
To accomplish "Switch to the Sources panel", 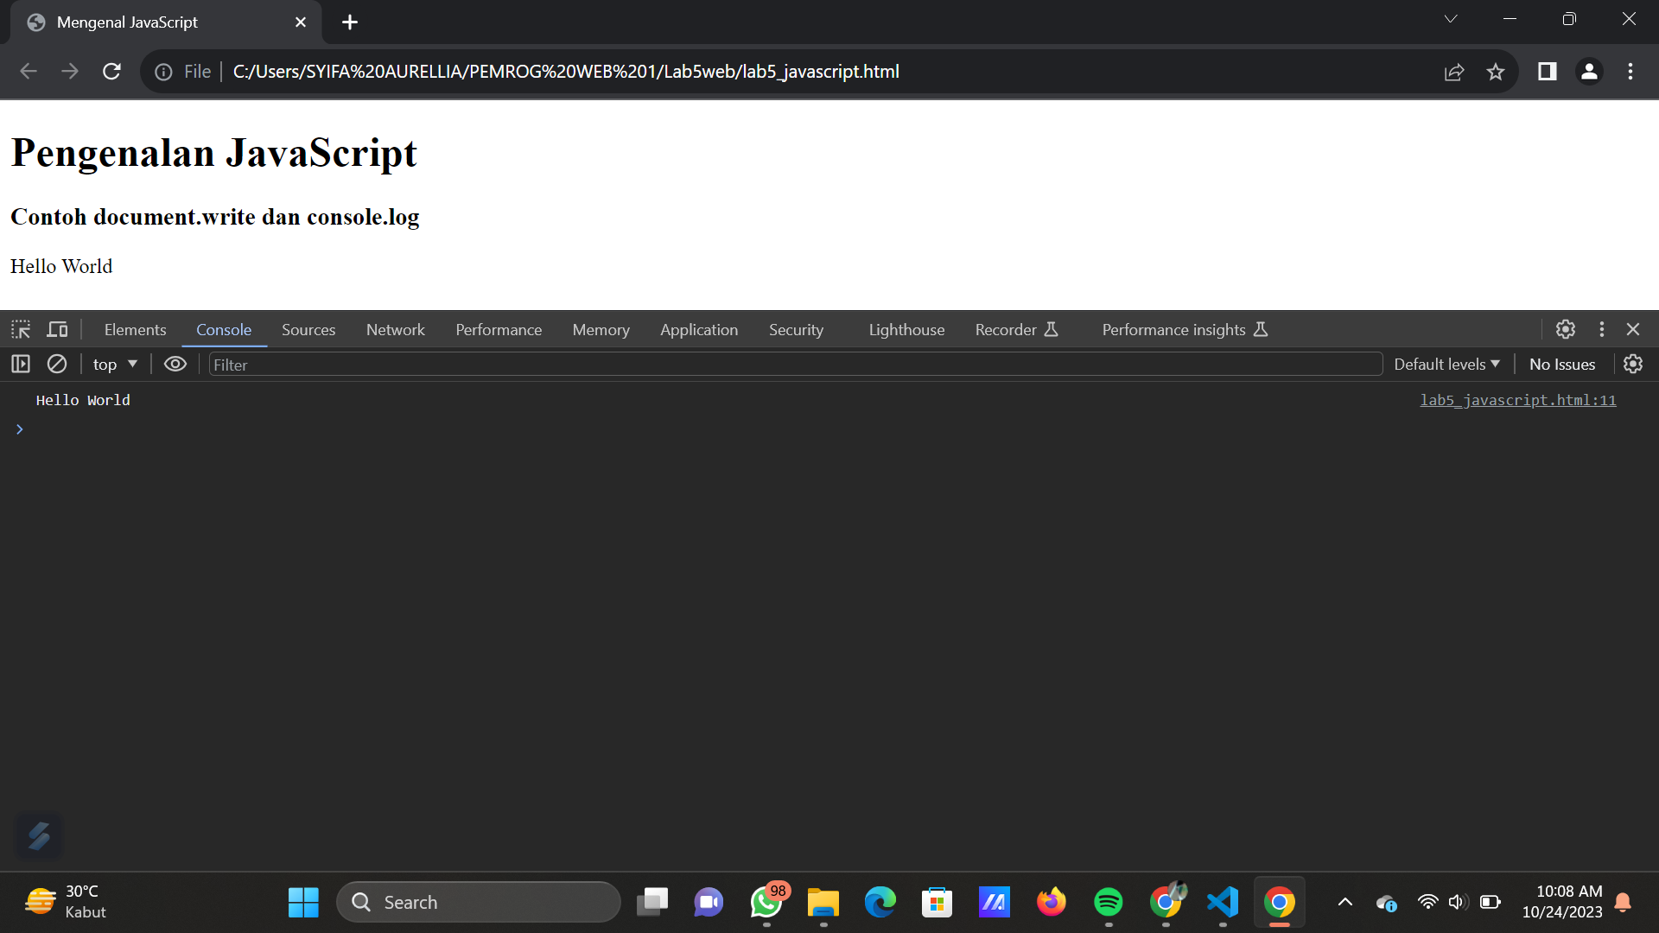I will [x=308, y=329].
